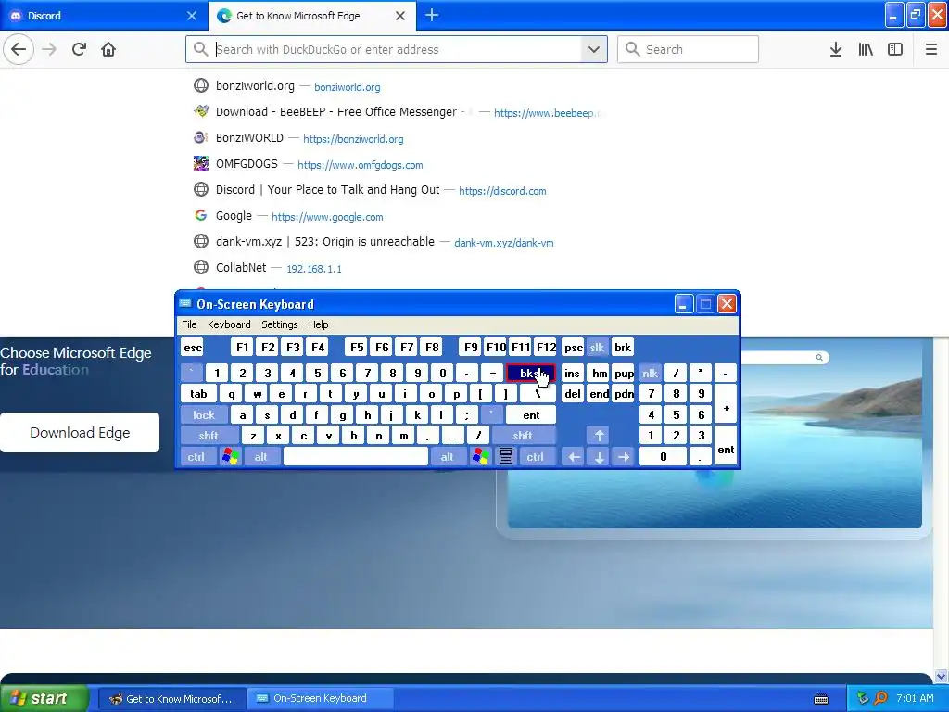Click the right arrow key

(624, 457)
